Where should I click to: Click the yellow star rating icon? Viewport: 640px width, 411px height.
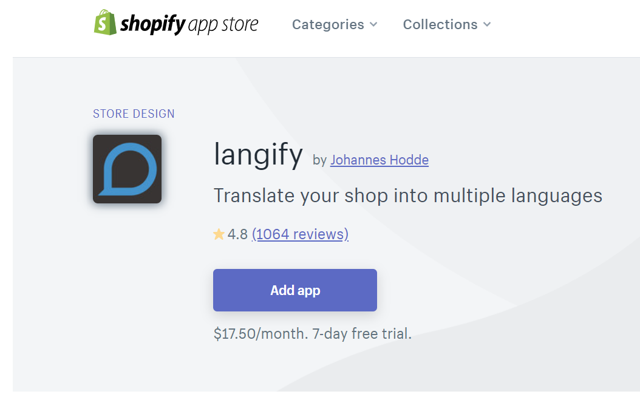tap(219, 234)
